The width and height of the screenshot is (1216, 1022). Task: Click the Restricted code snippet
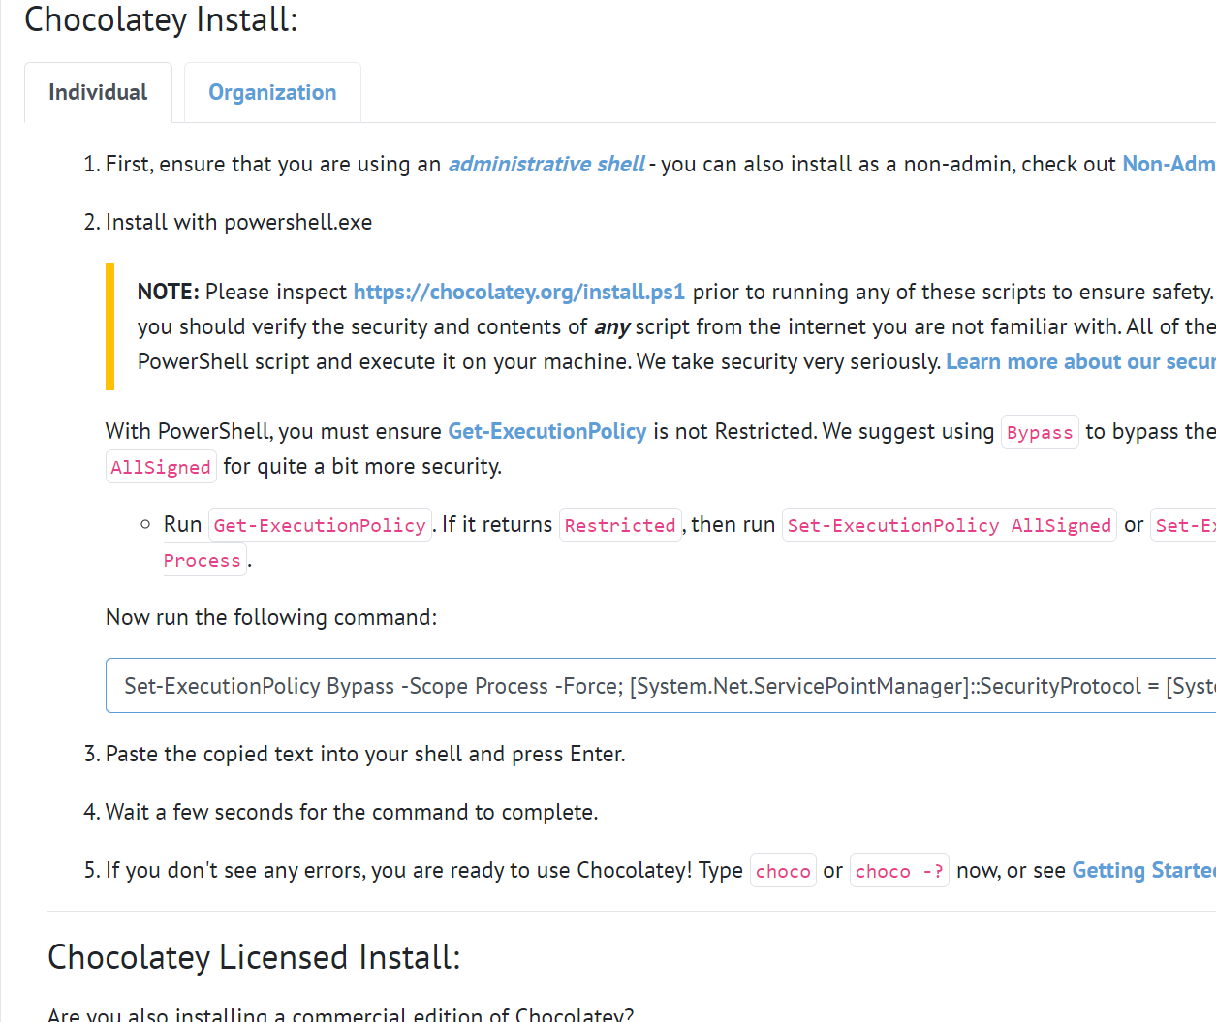pyautogui.click(x=620, y=525)
